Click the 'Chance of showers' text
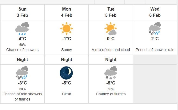This screenshot has width=178, height=110. (22, 50)
